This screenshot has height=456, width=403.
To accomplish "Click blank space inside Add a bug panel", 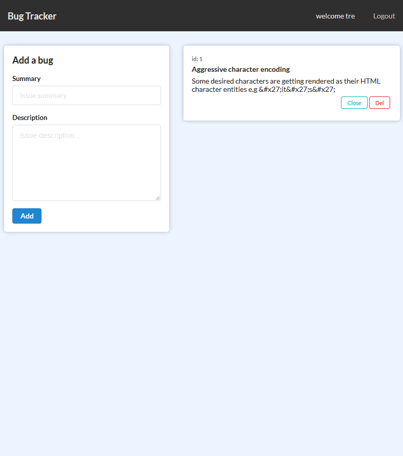I will [x=103, y=216].
